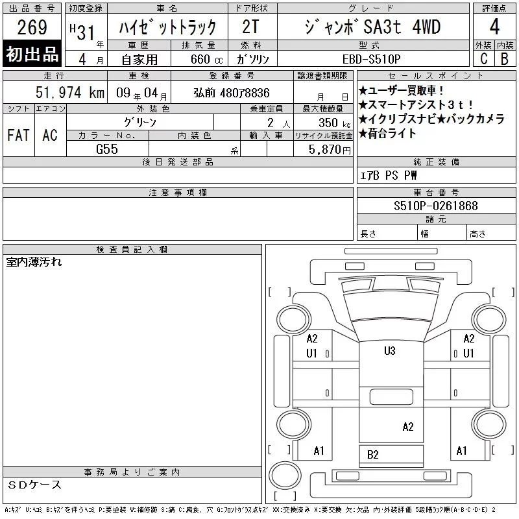This screenshot has height=519, width=519.
Task: Click the air conditioner value AC
Action: 50,135
